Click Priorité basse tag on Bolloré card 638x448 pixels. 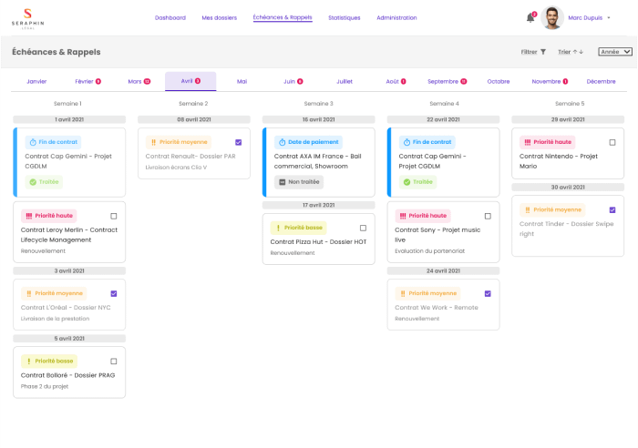49,361
